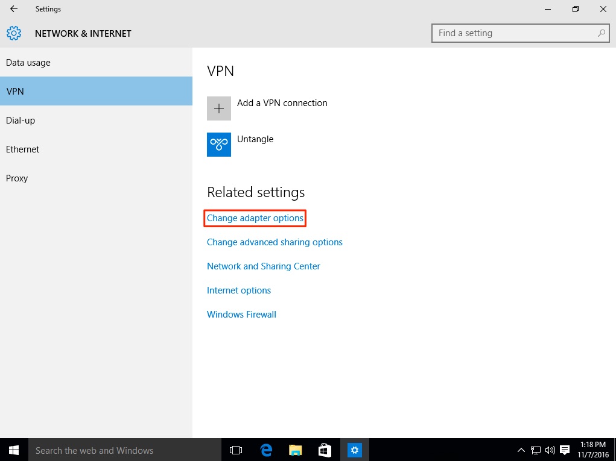This screenshot has width=616, height=461.
Task: Show hidden system tray icons
Action: pyautogui.click(x=521, y=450)
